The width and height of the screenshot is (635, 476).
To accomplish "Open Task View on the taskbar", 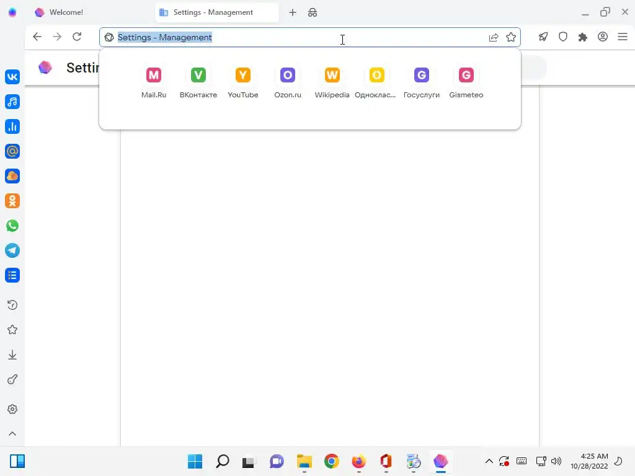I will pos(249,461).
